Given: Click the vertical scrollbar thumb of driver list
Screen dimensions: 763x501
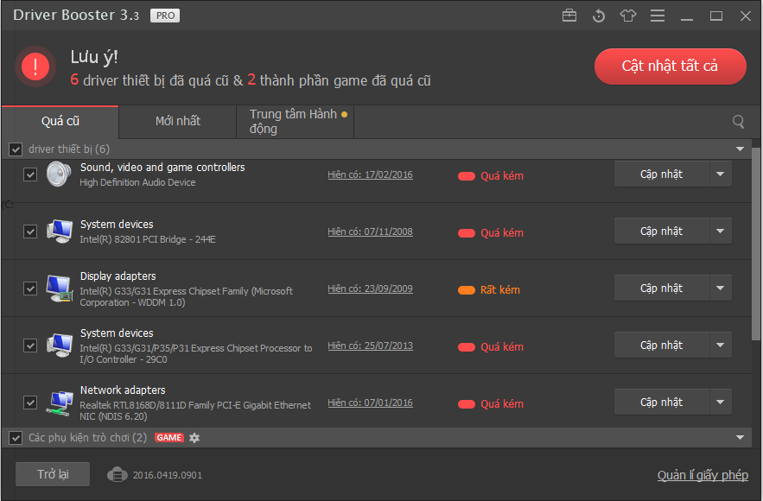Looking at the screenshot, I should pyautogui.click(x=756, y=244).
